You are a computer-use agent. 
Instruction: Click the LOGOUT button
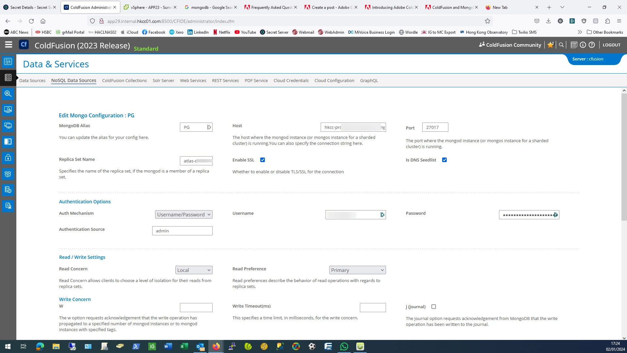click(x=611, y=45)
